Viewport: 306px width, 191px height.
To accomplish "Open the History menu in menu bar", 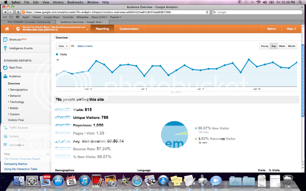I will pyautogui.click(x=58, y=2).
